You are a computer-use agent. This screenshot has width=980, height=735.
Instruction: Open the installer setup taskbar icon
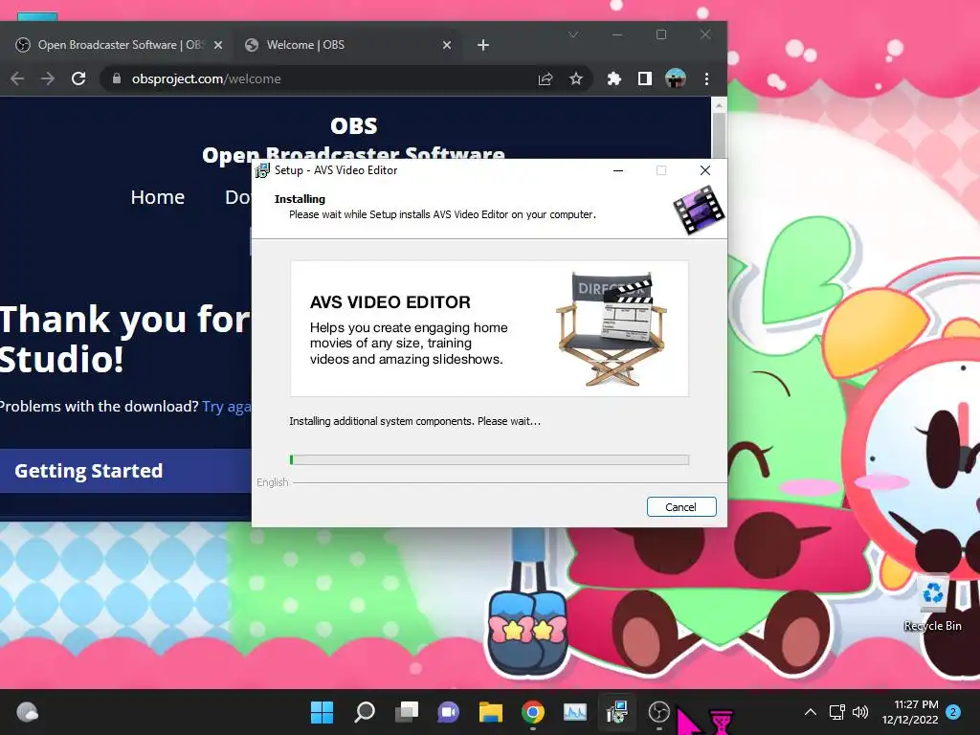click(x=617, y=712)
